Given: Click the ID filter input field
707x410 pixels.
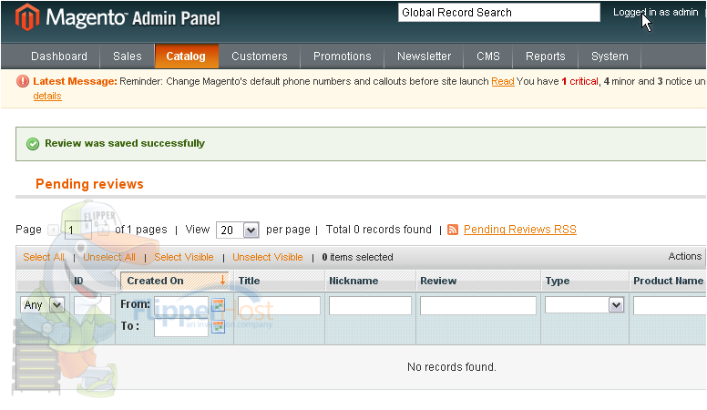Looking at the screenshot, I should [92, 305].
